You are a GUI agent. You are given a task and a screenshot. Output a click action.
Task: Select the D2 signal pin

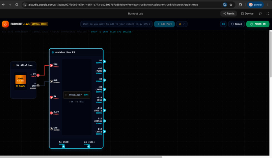104,62
